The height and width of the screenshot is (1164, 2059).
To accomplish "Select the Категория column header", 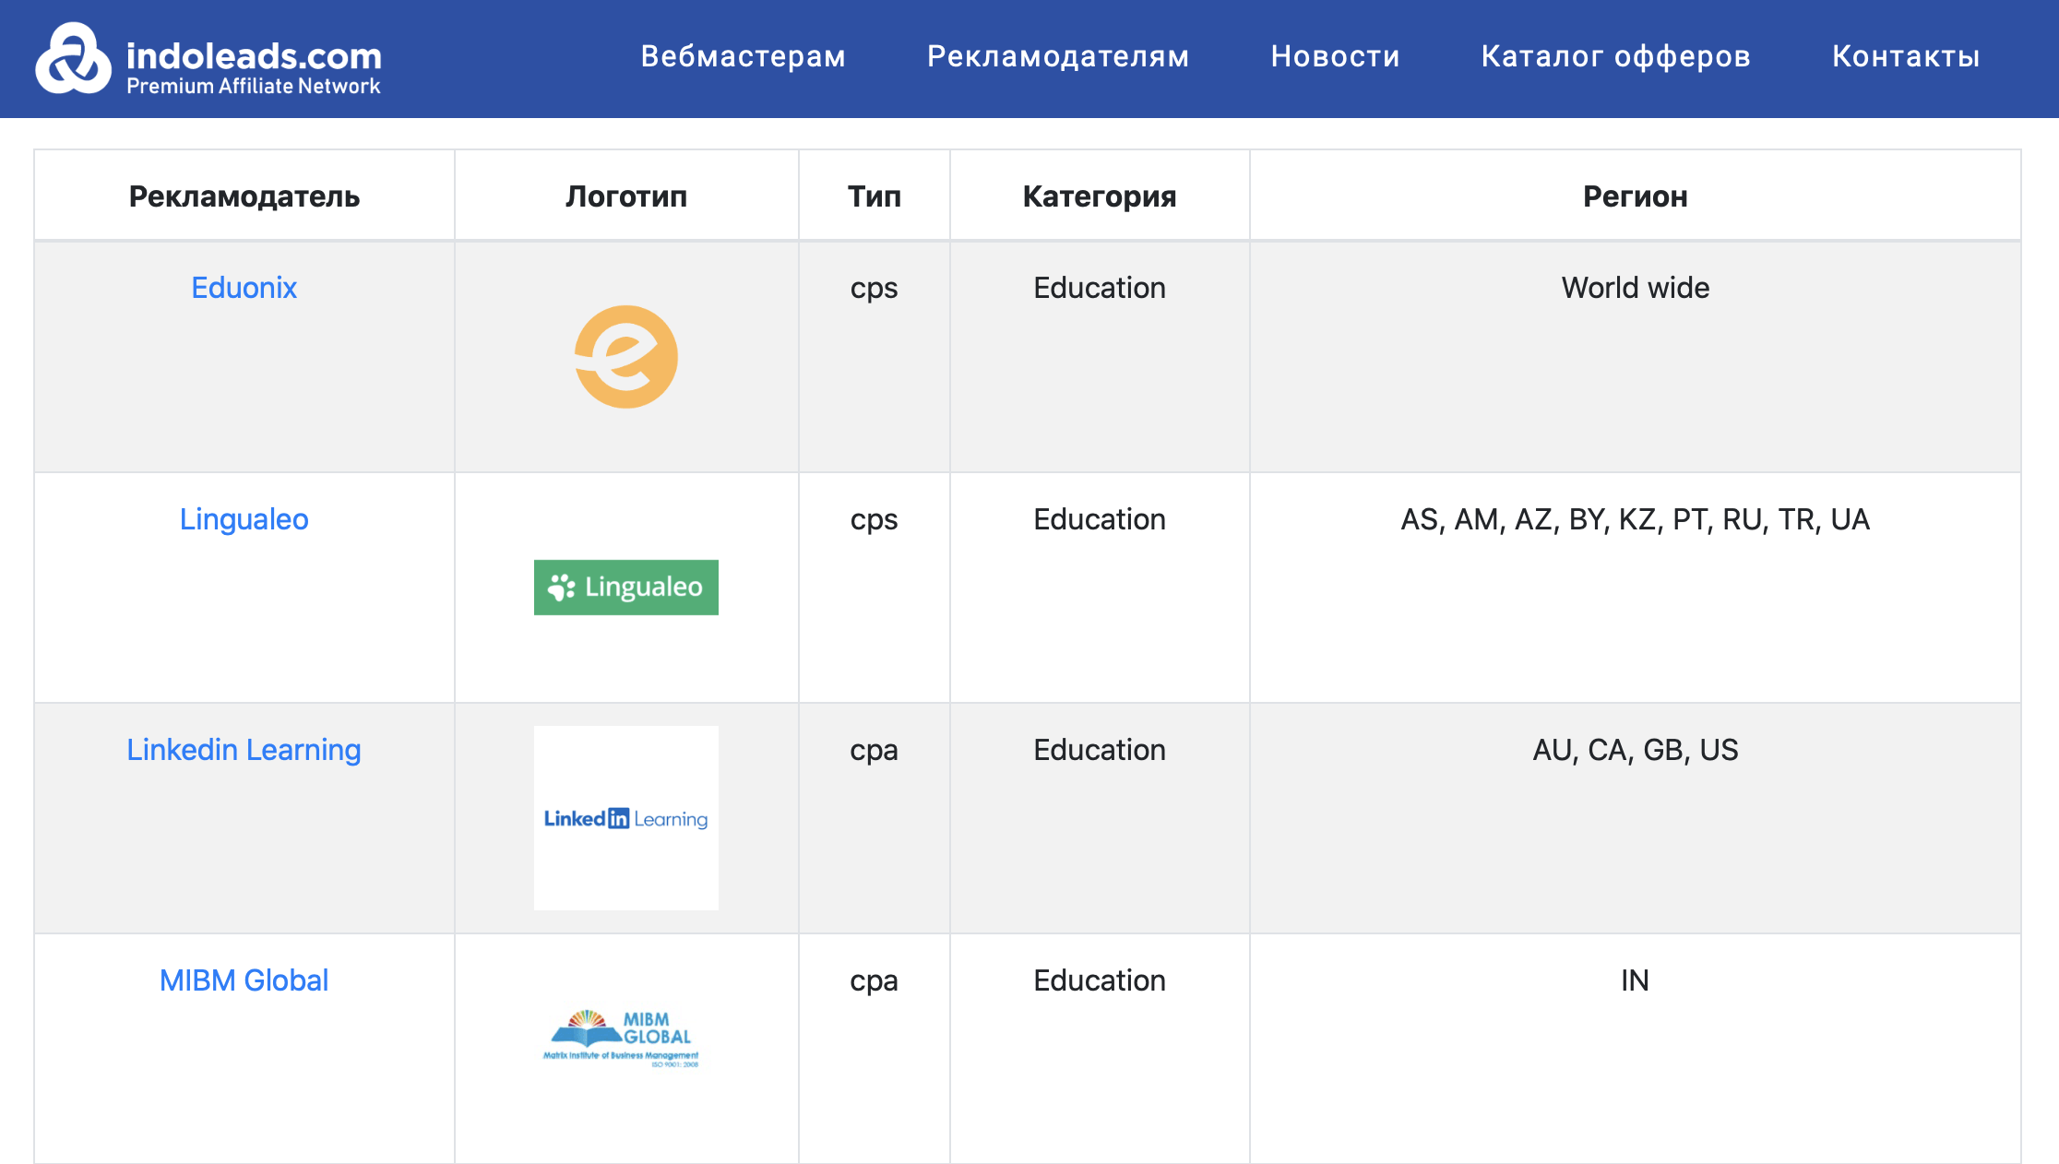I will click(x=1100, y=196).
